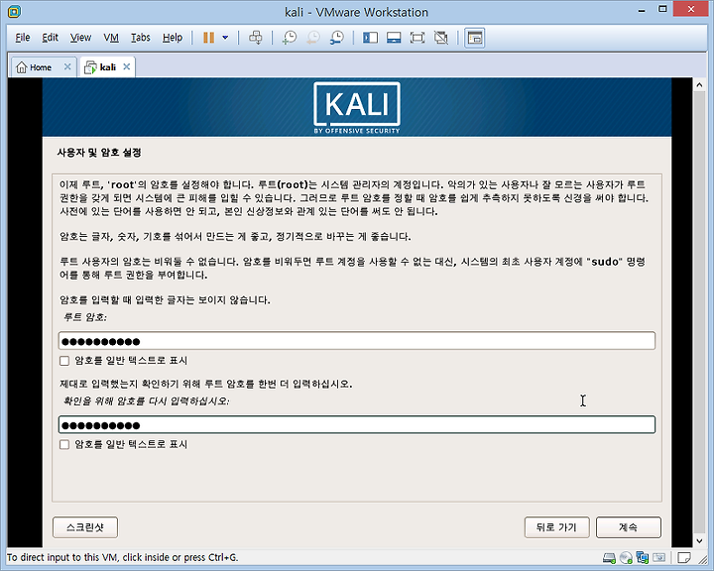Click the hard disk status icon
The image size is (714, 571).
pyautogui.click(x=609, y=557)
